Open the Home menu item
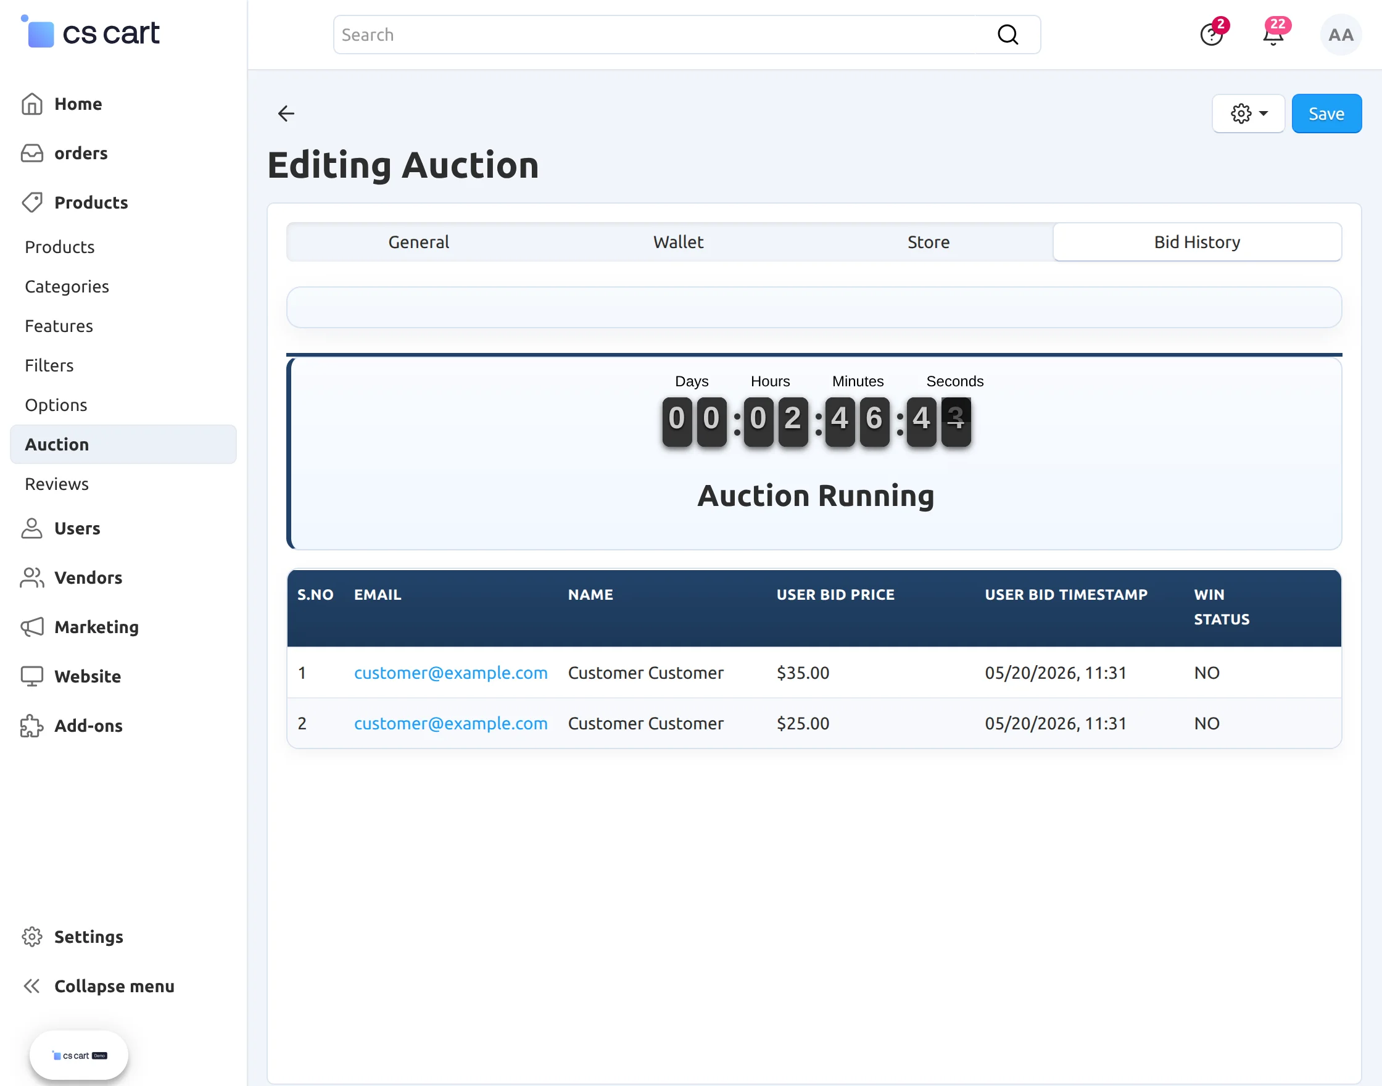1382x1086 pixels. coord(78,104)
